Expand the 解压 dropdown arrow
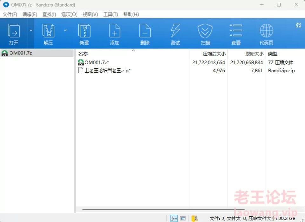Screen dimensions: 305x222 coord(65,31)
